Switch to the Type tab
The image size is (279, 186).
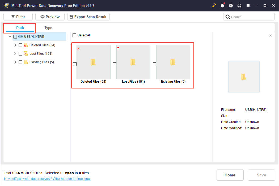[x=48, y=28]
